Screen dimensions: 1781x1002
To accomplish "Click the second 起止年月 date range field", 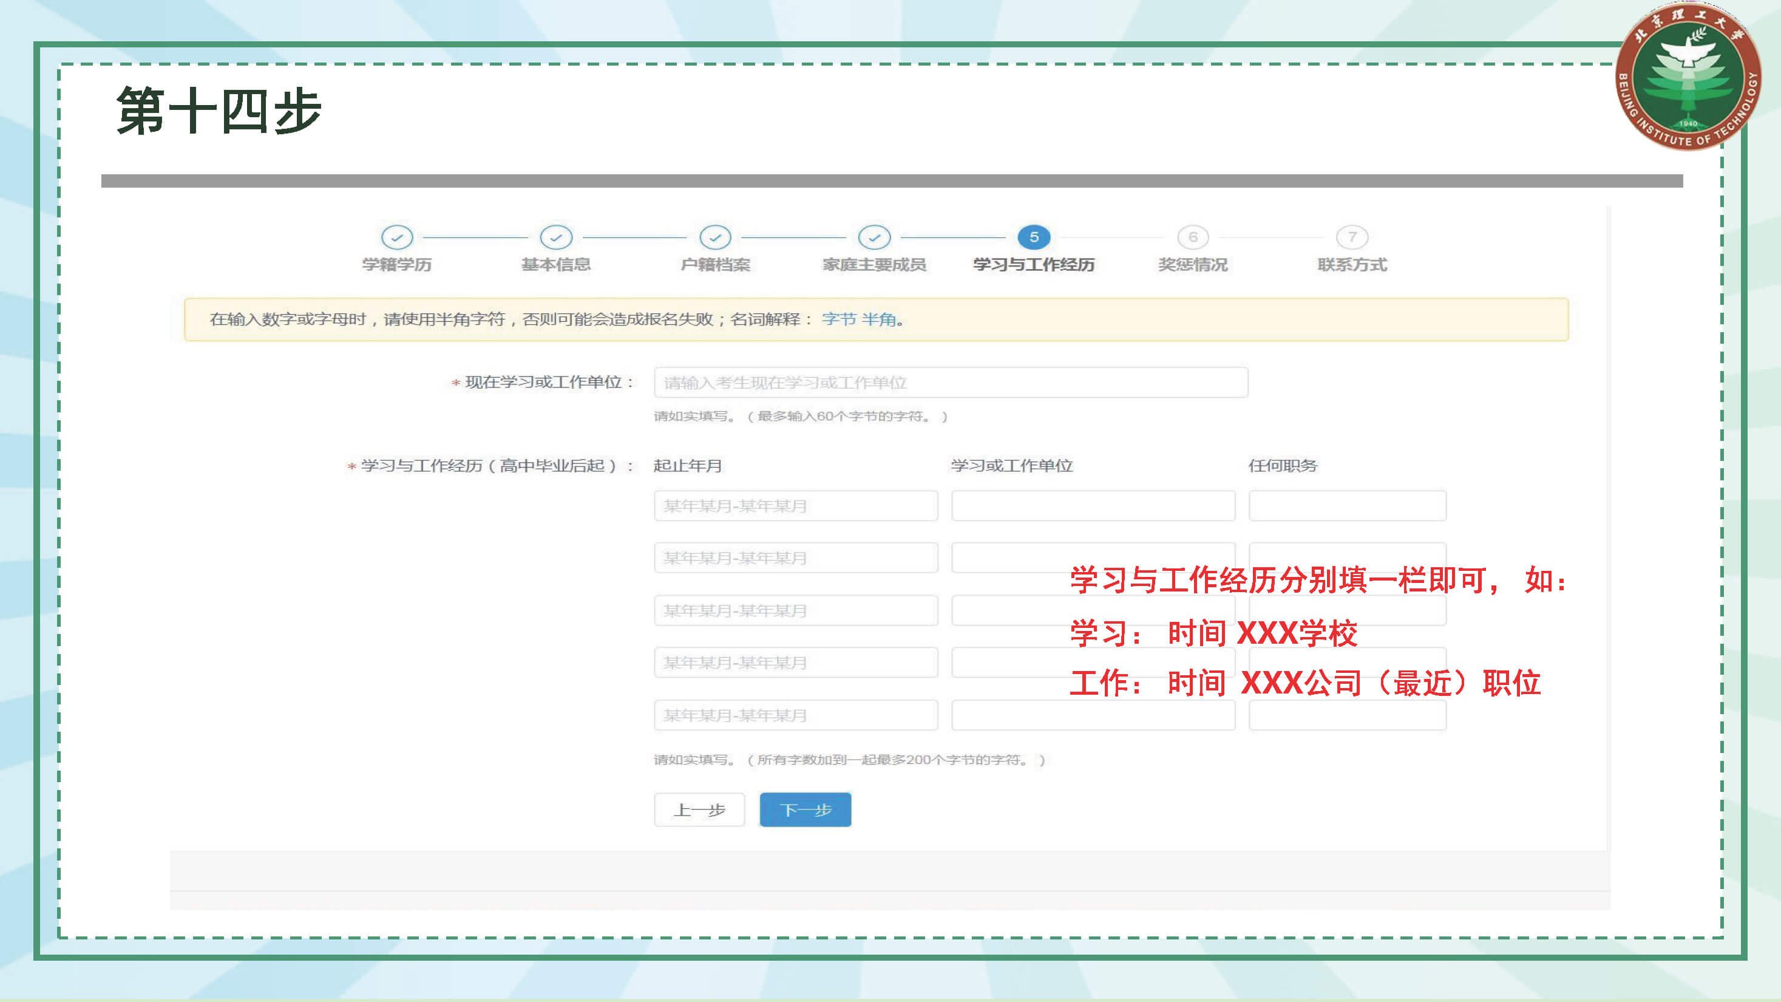I will (795, 558).
